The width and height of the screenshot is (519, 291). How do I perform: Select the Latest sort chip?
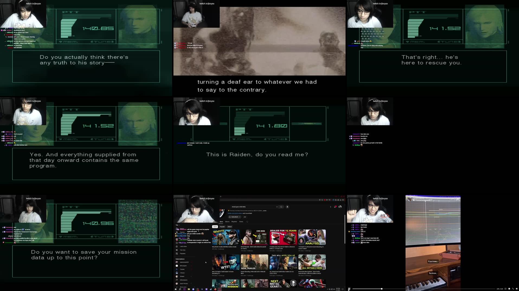[x=215, y=227]
